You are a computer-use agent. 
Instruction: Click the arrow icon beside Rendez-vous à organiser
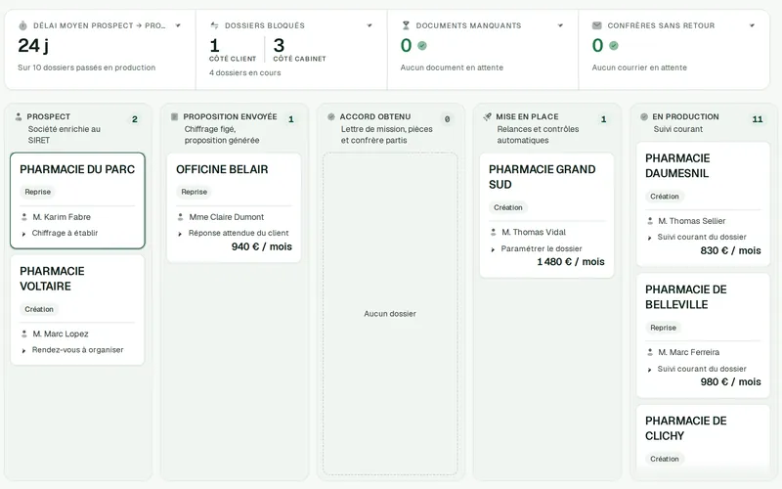tap(23, 350)
